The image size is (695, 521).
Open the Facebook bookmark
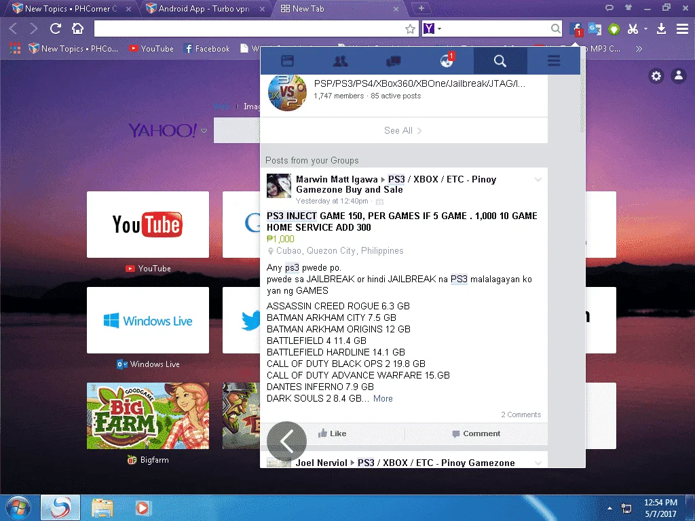tap(206, 48)
